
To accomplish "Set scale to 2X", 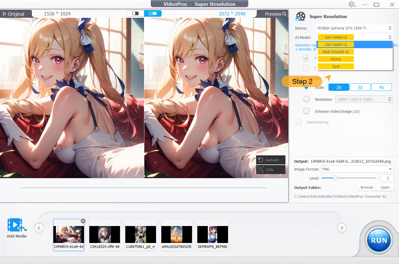I will [x=339, y=87].
